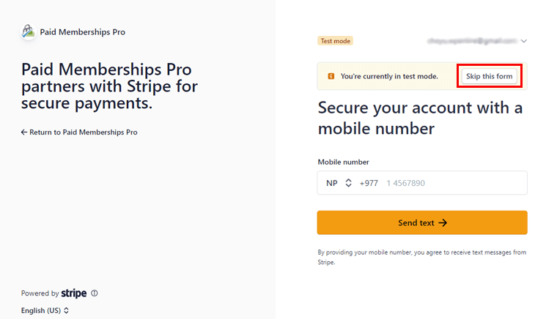Click the Paid Memberships Pro brand name
The image size is (557, 319).
tap(82, 32)
